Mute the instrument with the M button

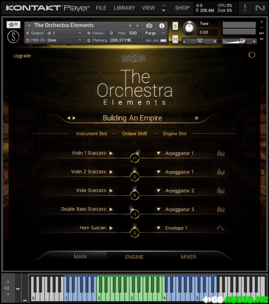[175, 39]
